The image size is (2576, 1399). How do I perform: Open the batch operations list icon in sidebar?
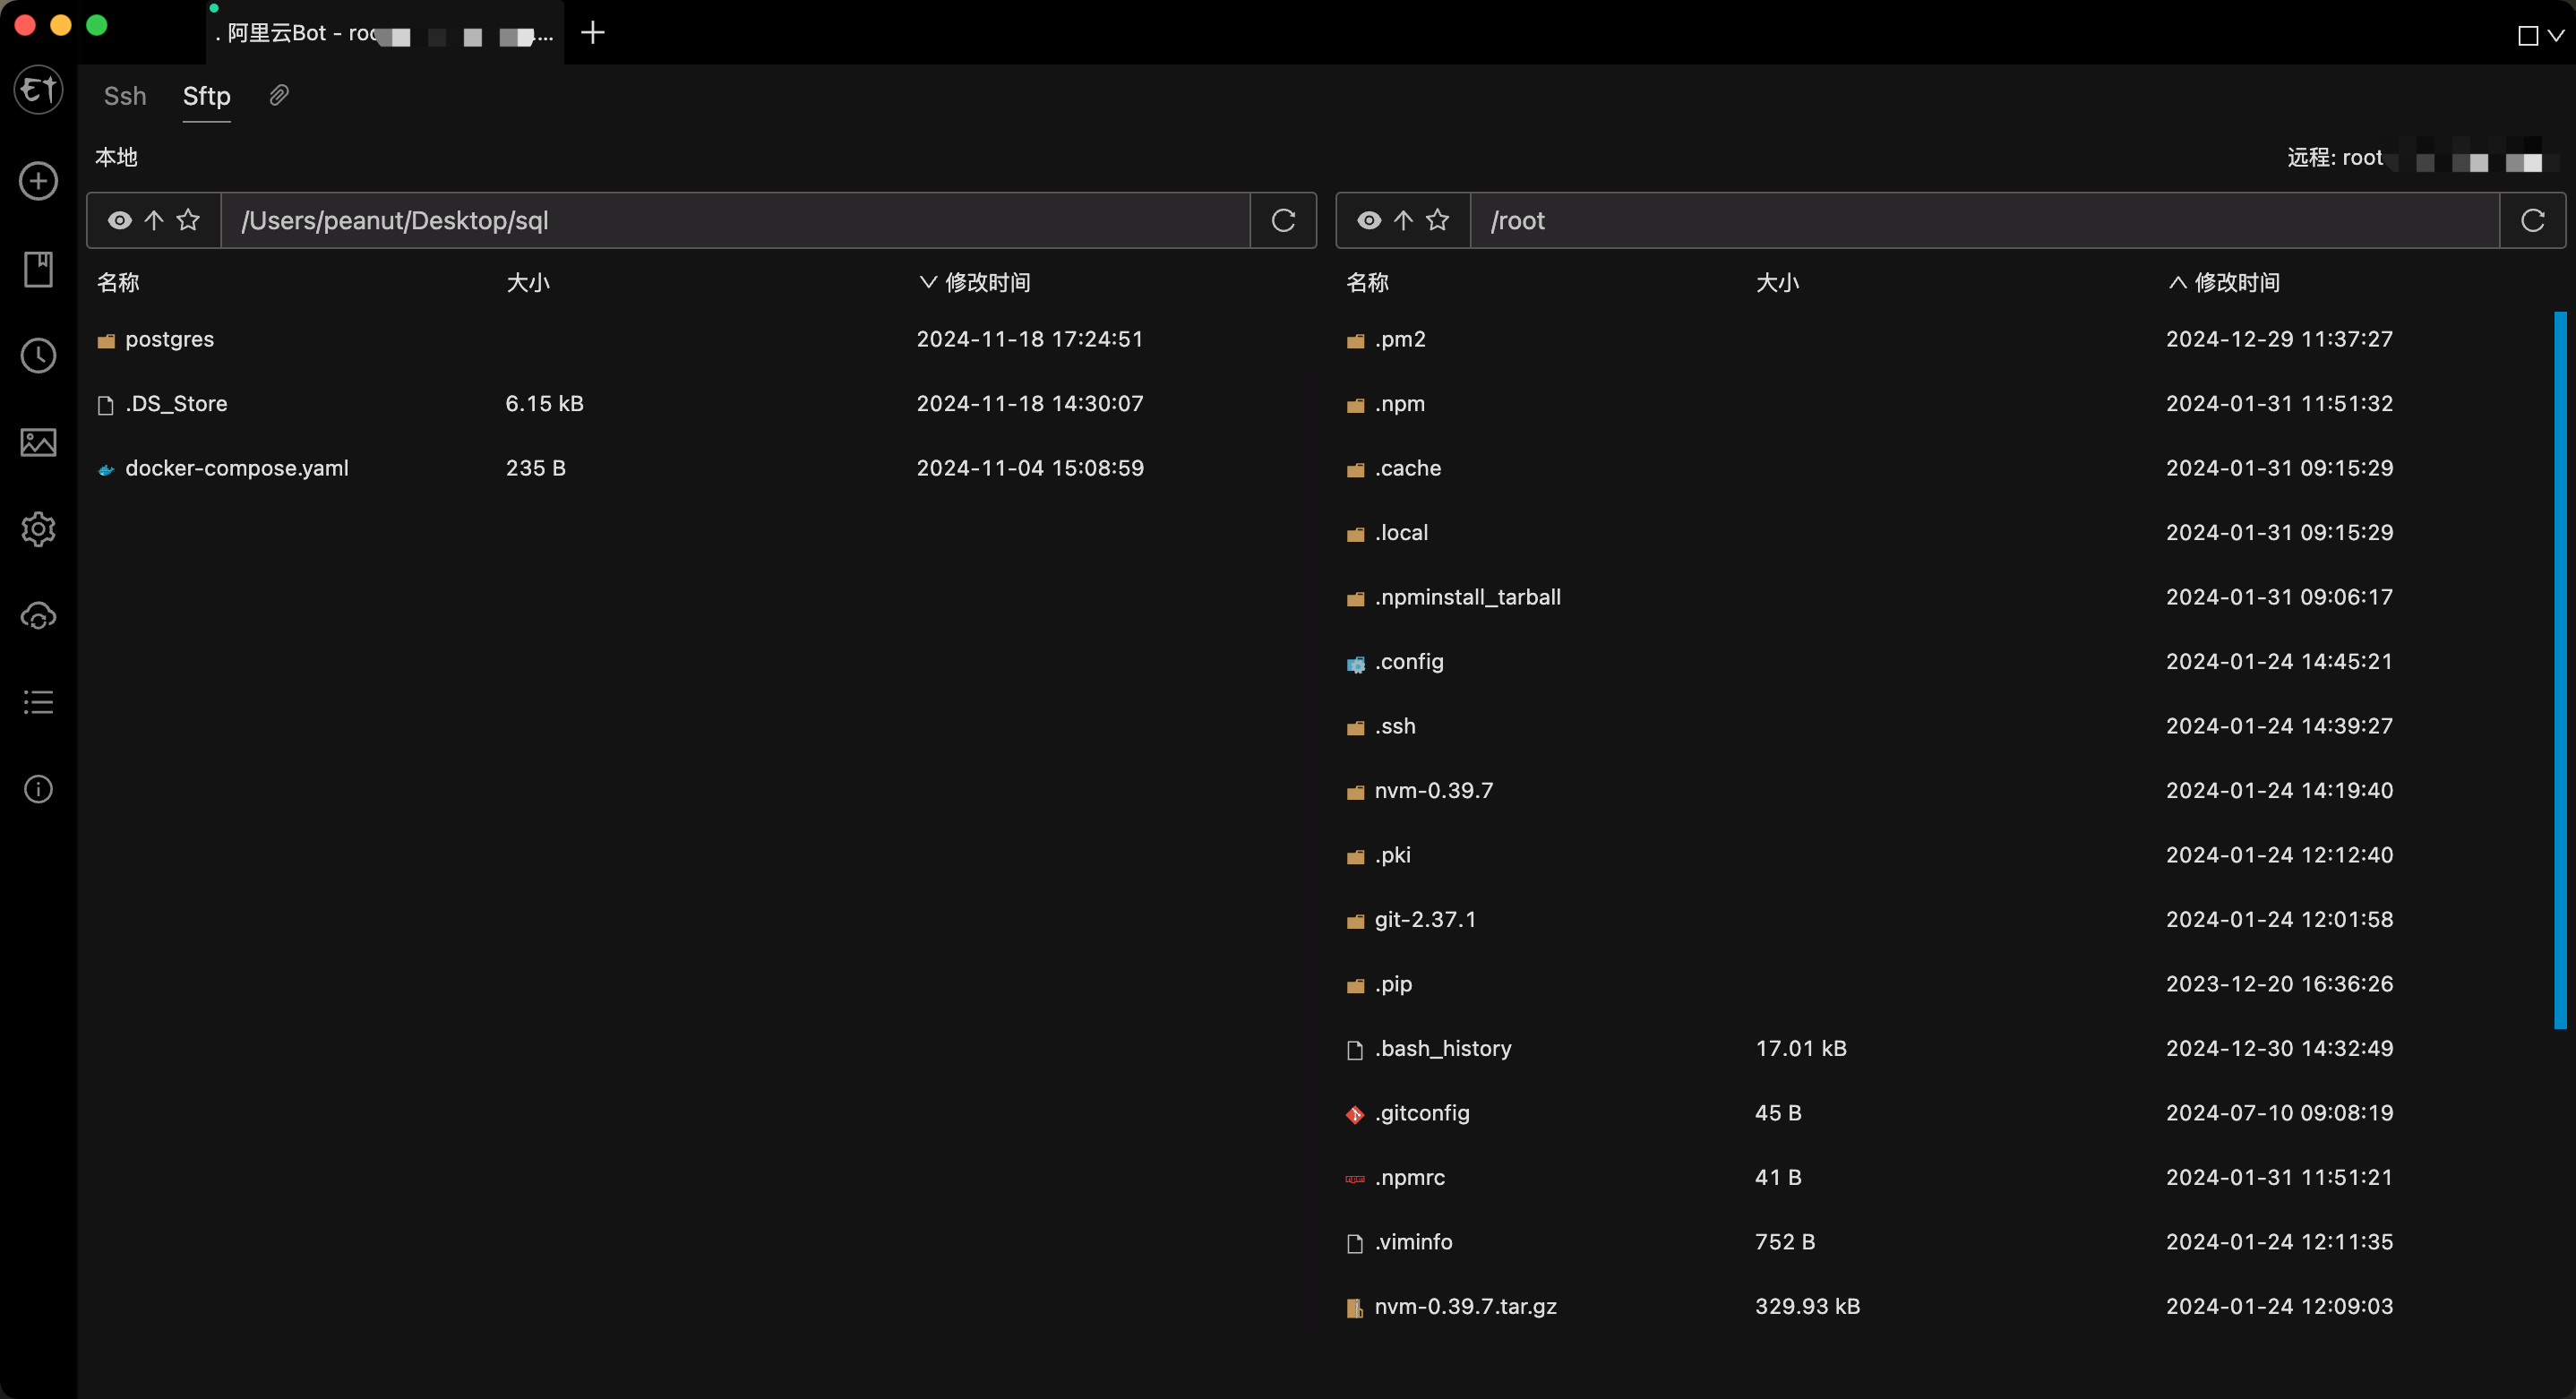point(38,702)
